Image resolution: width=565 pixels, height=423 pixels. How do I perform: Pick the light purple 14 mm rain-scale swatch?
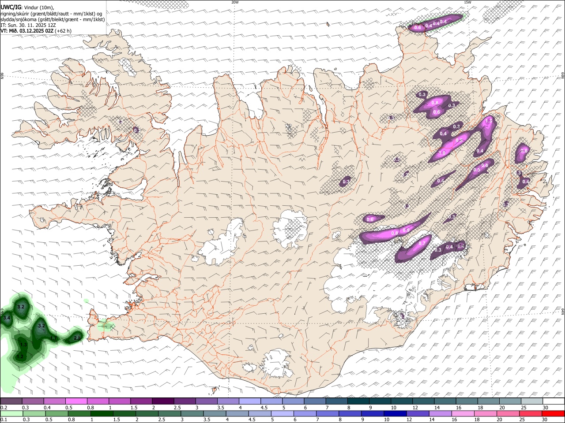pos(441,413)
